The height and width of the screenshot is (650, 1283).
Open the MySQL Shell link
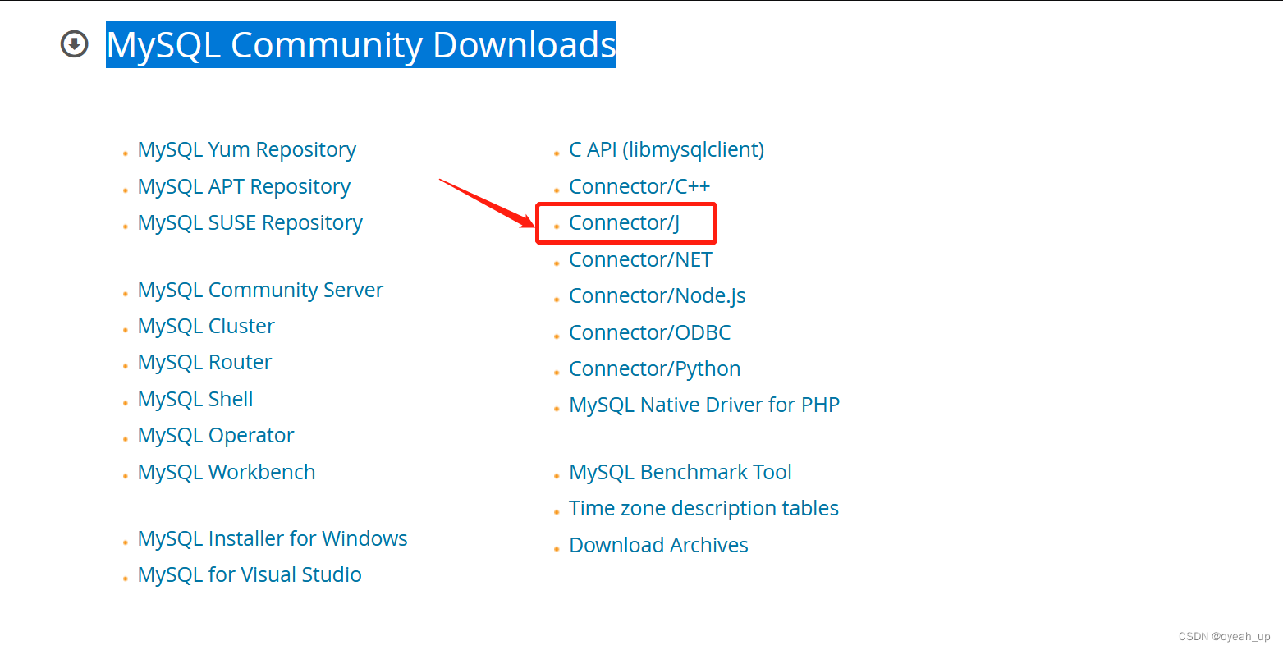coord(195,400)
